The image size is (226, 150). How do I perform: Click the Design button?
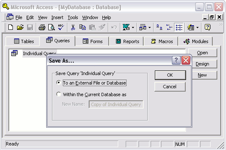pos(204,64)
